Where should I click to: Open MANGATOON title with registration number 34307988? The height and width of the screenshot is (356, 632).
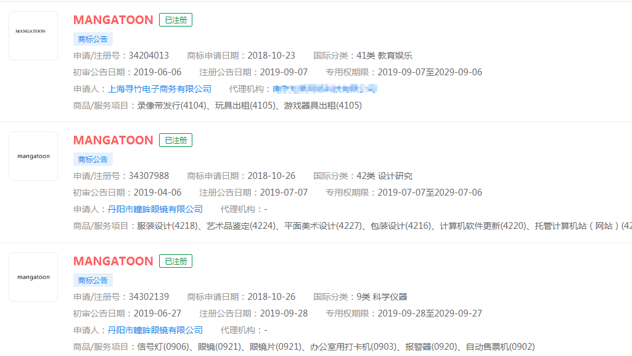coord(113,140)
